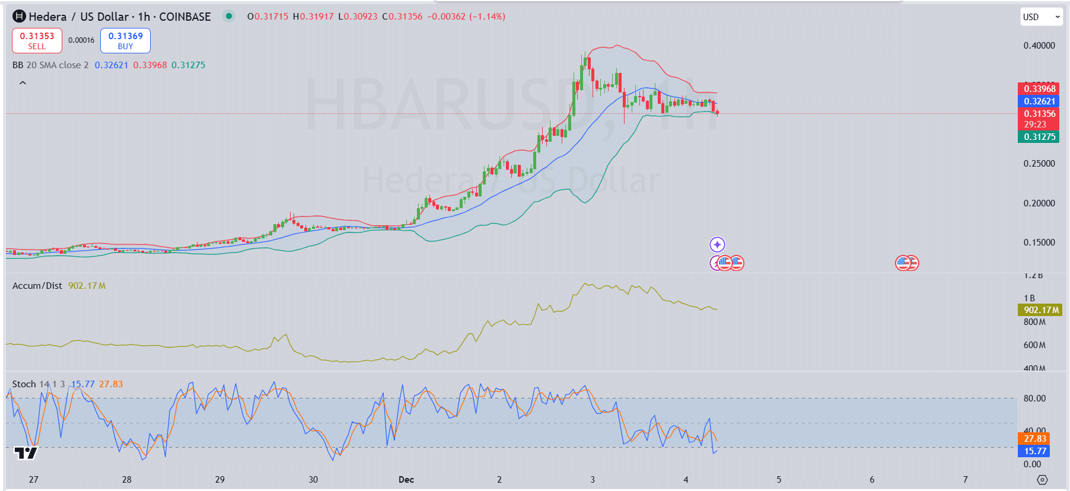Image resolution: width=1070 pixels, height=491 pixels.
Task: Click the 27 date on time axis
Action: (33, 480)
